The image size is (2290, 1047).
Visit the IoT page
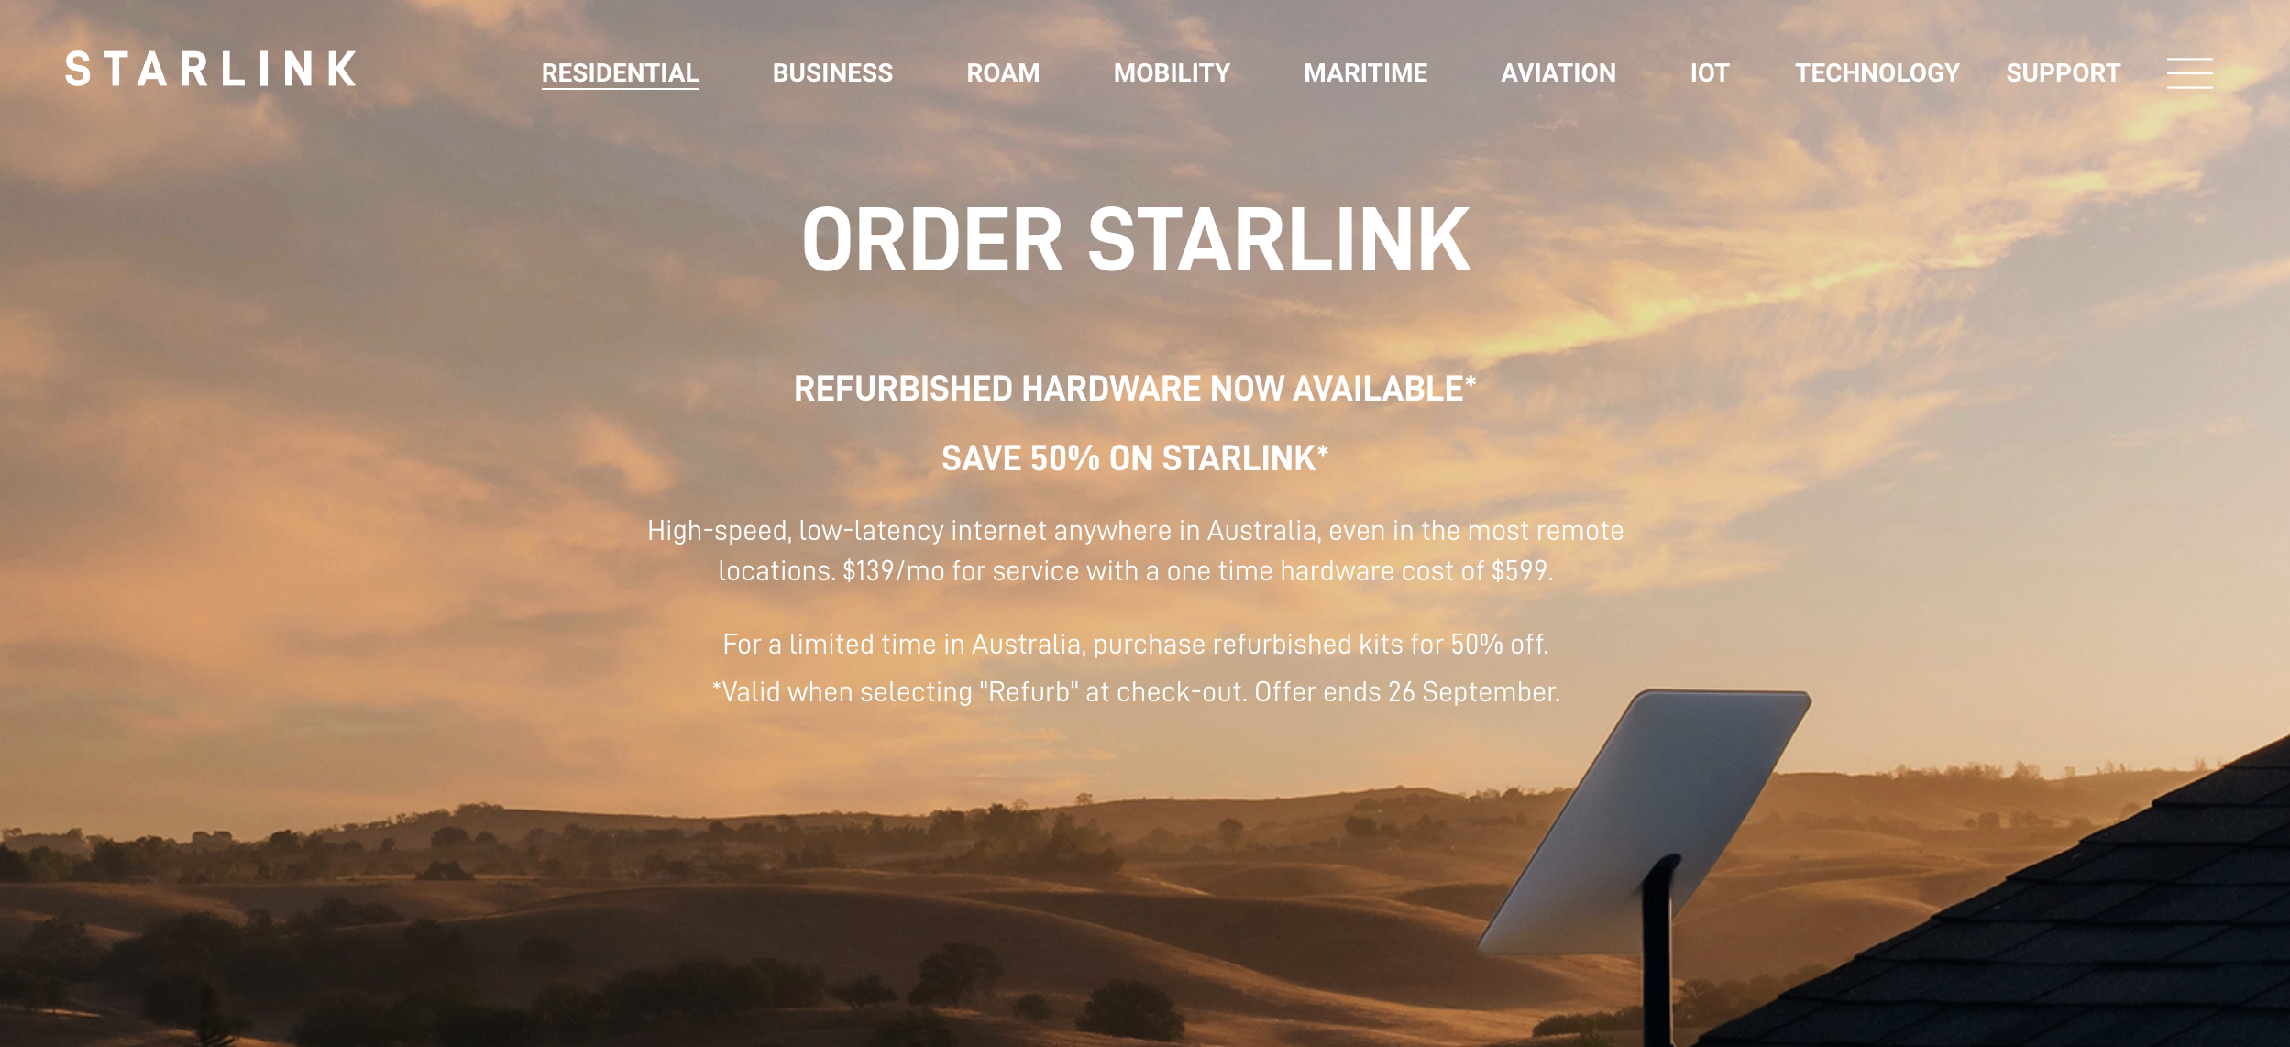click(1709, 72)
